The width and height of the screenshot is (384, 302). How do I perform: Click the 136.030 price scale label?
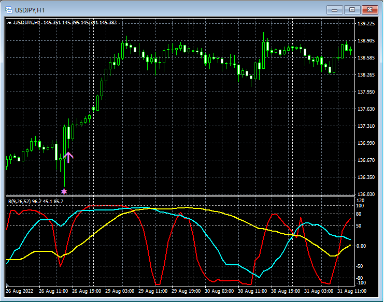coord(366,194)
